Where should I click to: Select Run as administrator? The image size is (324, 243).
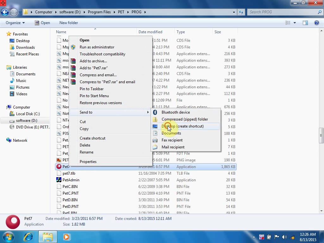point(97,47)
